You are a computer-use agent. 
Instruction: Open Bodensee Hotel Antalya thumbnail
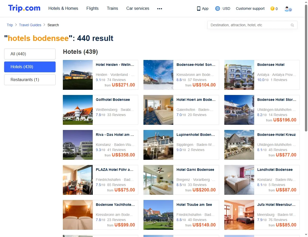point(239,75)
